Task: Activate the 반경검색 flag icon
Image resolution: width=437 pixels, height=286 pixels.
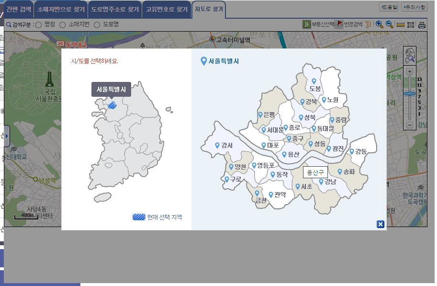Action: [339, 24]
